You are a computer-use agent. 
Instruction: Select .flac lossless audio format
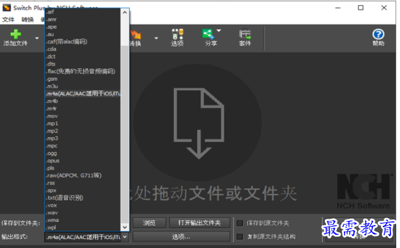pyautogui.click(x=83, y=71)
